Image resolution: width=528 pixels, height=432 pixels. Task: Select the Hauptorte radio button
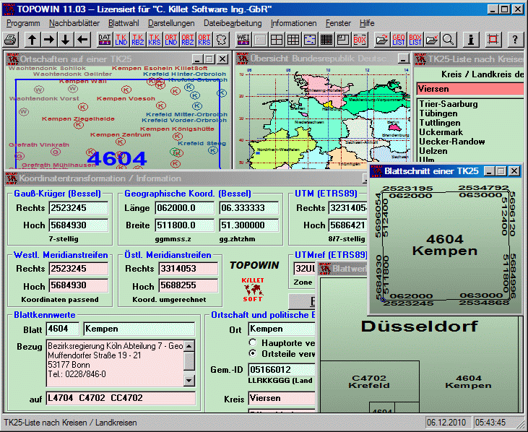click(252, 342)
